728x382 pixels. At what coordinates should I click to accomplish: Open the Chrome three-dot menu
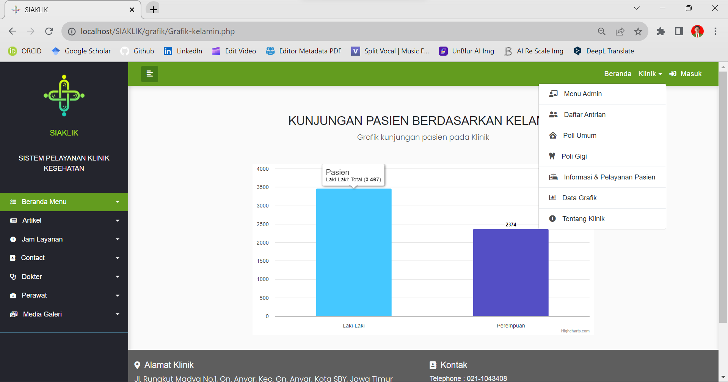(715, 31)
